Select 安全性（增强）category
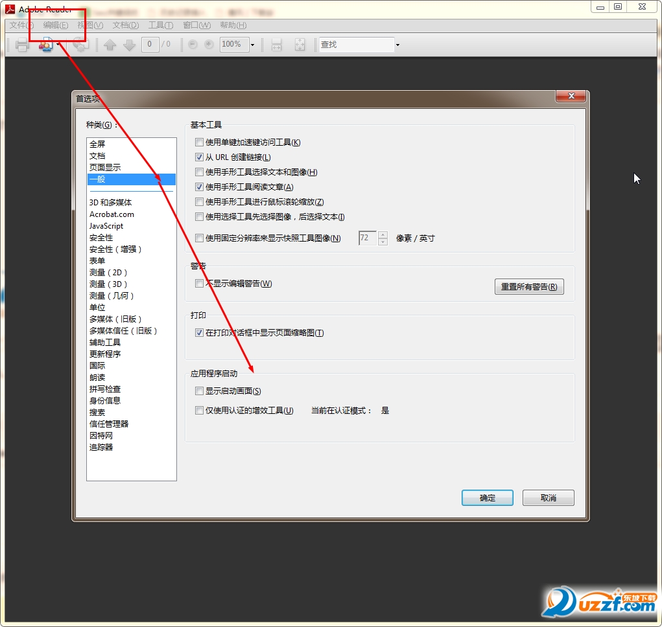 click(x=132, y=249)
